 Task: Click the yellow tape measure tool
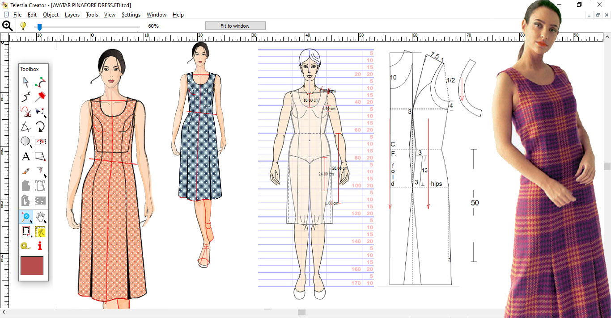26,246
